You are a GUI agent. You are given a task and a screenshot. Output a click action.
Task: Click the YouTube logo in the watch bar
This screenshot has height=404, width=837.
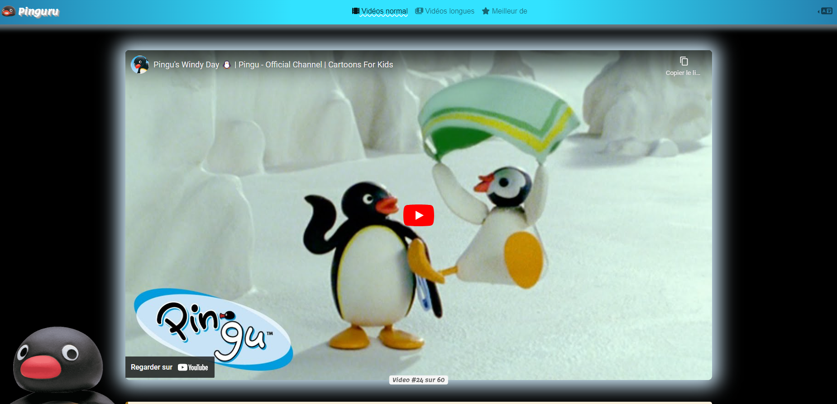tap(193, 367)
